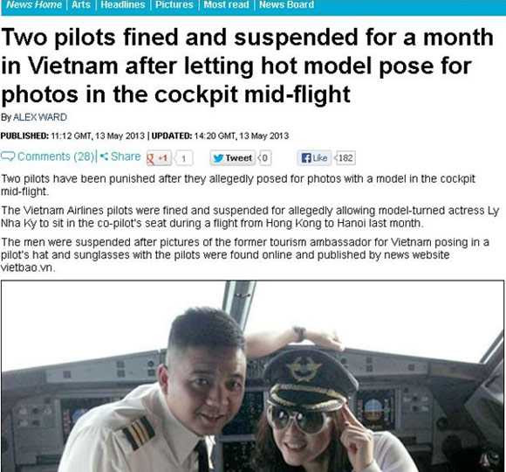
Task: Click the Facebook like count 182
Action: pyautogui.click(x=345, y=158)
